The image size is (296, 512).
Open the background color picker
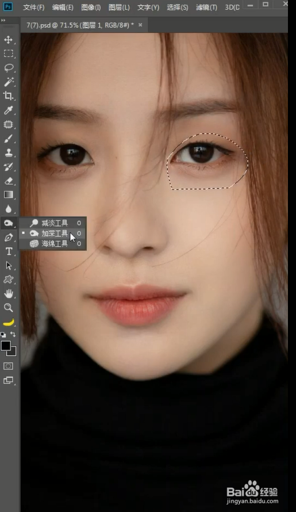pyautogui.click(x=13, y=352)
